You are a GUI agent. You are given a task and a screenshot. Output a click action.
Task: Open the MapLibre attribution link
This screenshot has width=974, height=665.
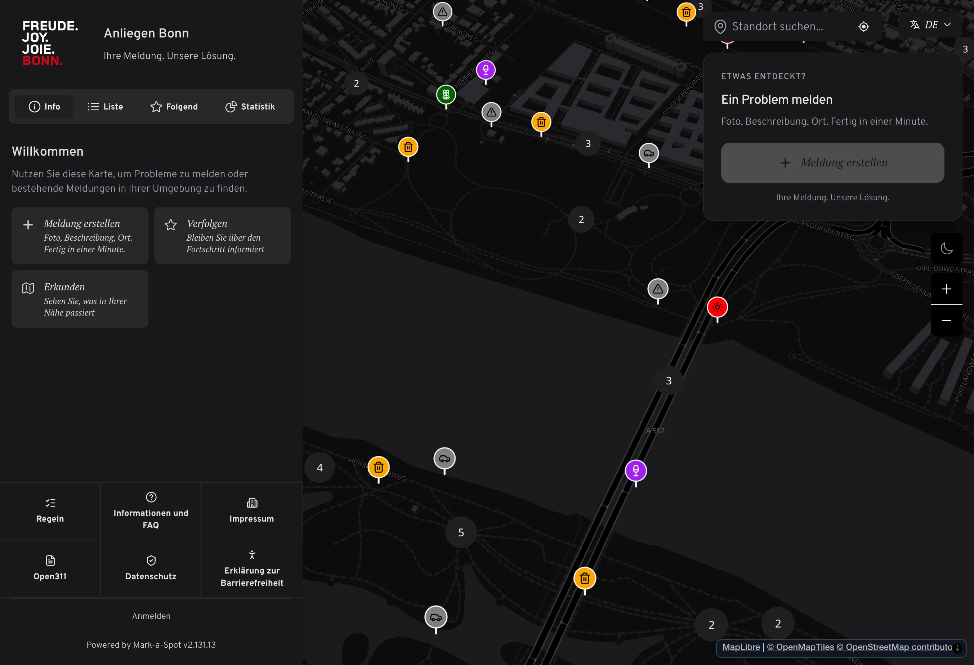741,647
